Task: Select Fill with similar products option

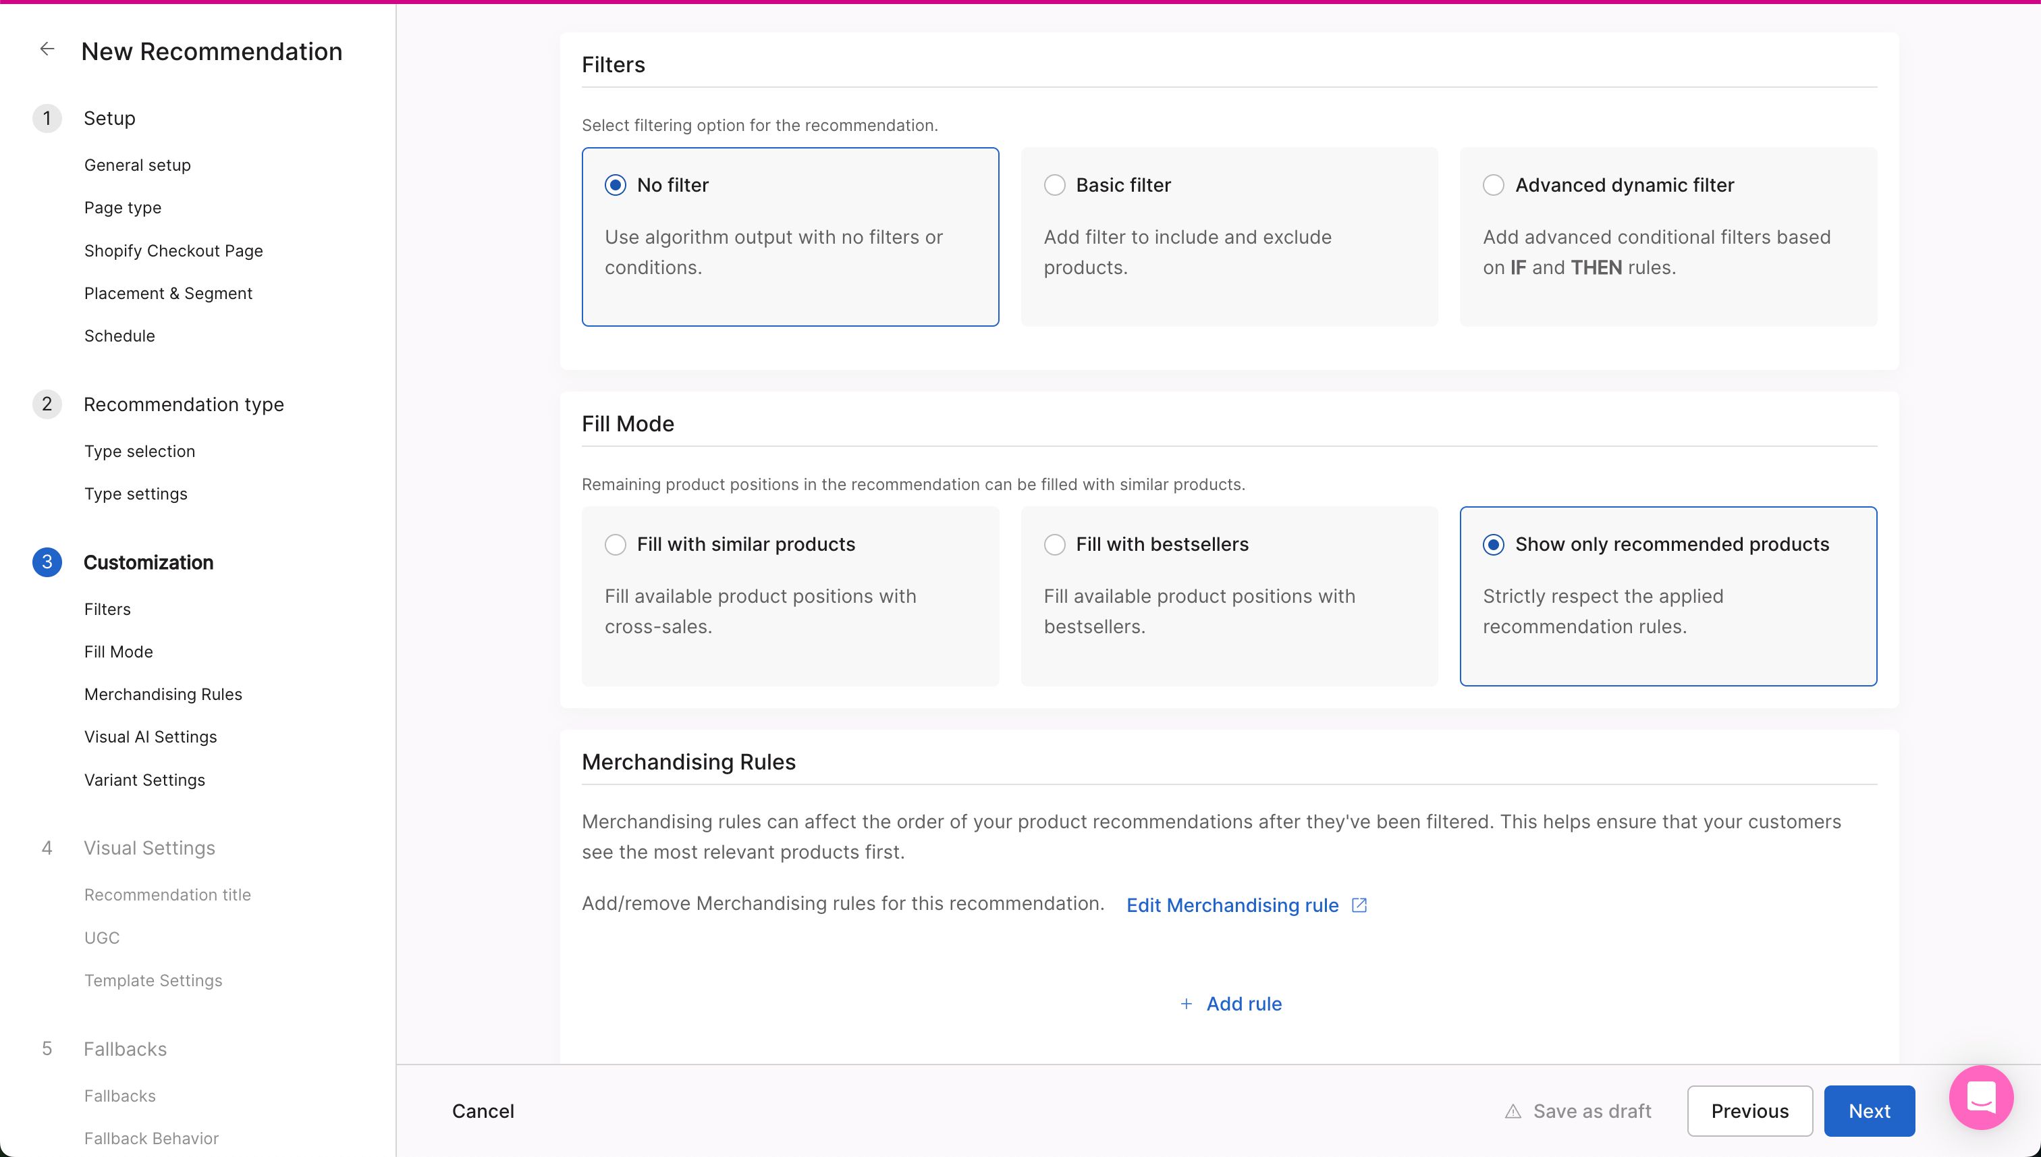Action: 615,544
